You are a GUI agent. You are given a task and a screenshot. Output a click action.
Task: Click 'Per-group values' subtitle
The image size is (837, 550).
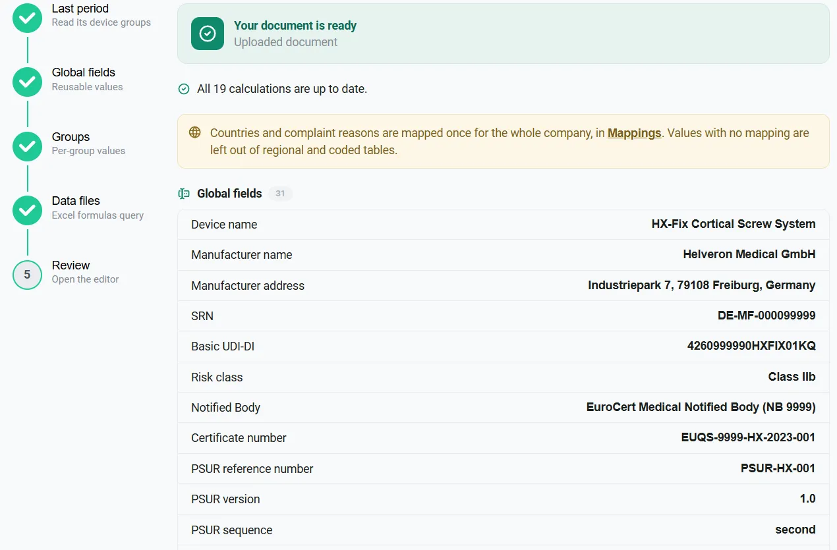[88, 151]
